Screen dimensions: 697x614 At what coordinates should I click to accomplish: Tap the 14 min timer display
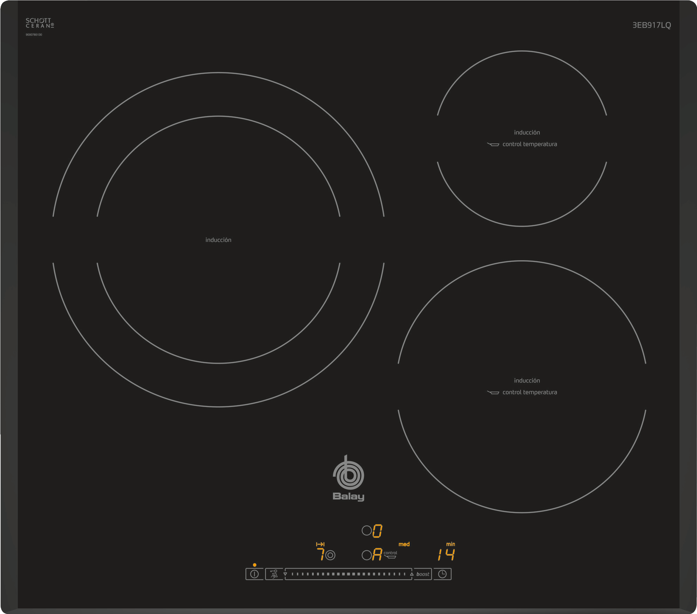(446, 555)
